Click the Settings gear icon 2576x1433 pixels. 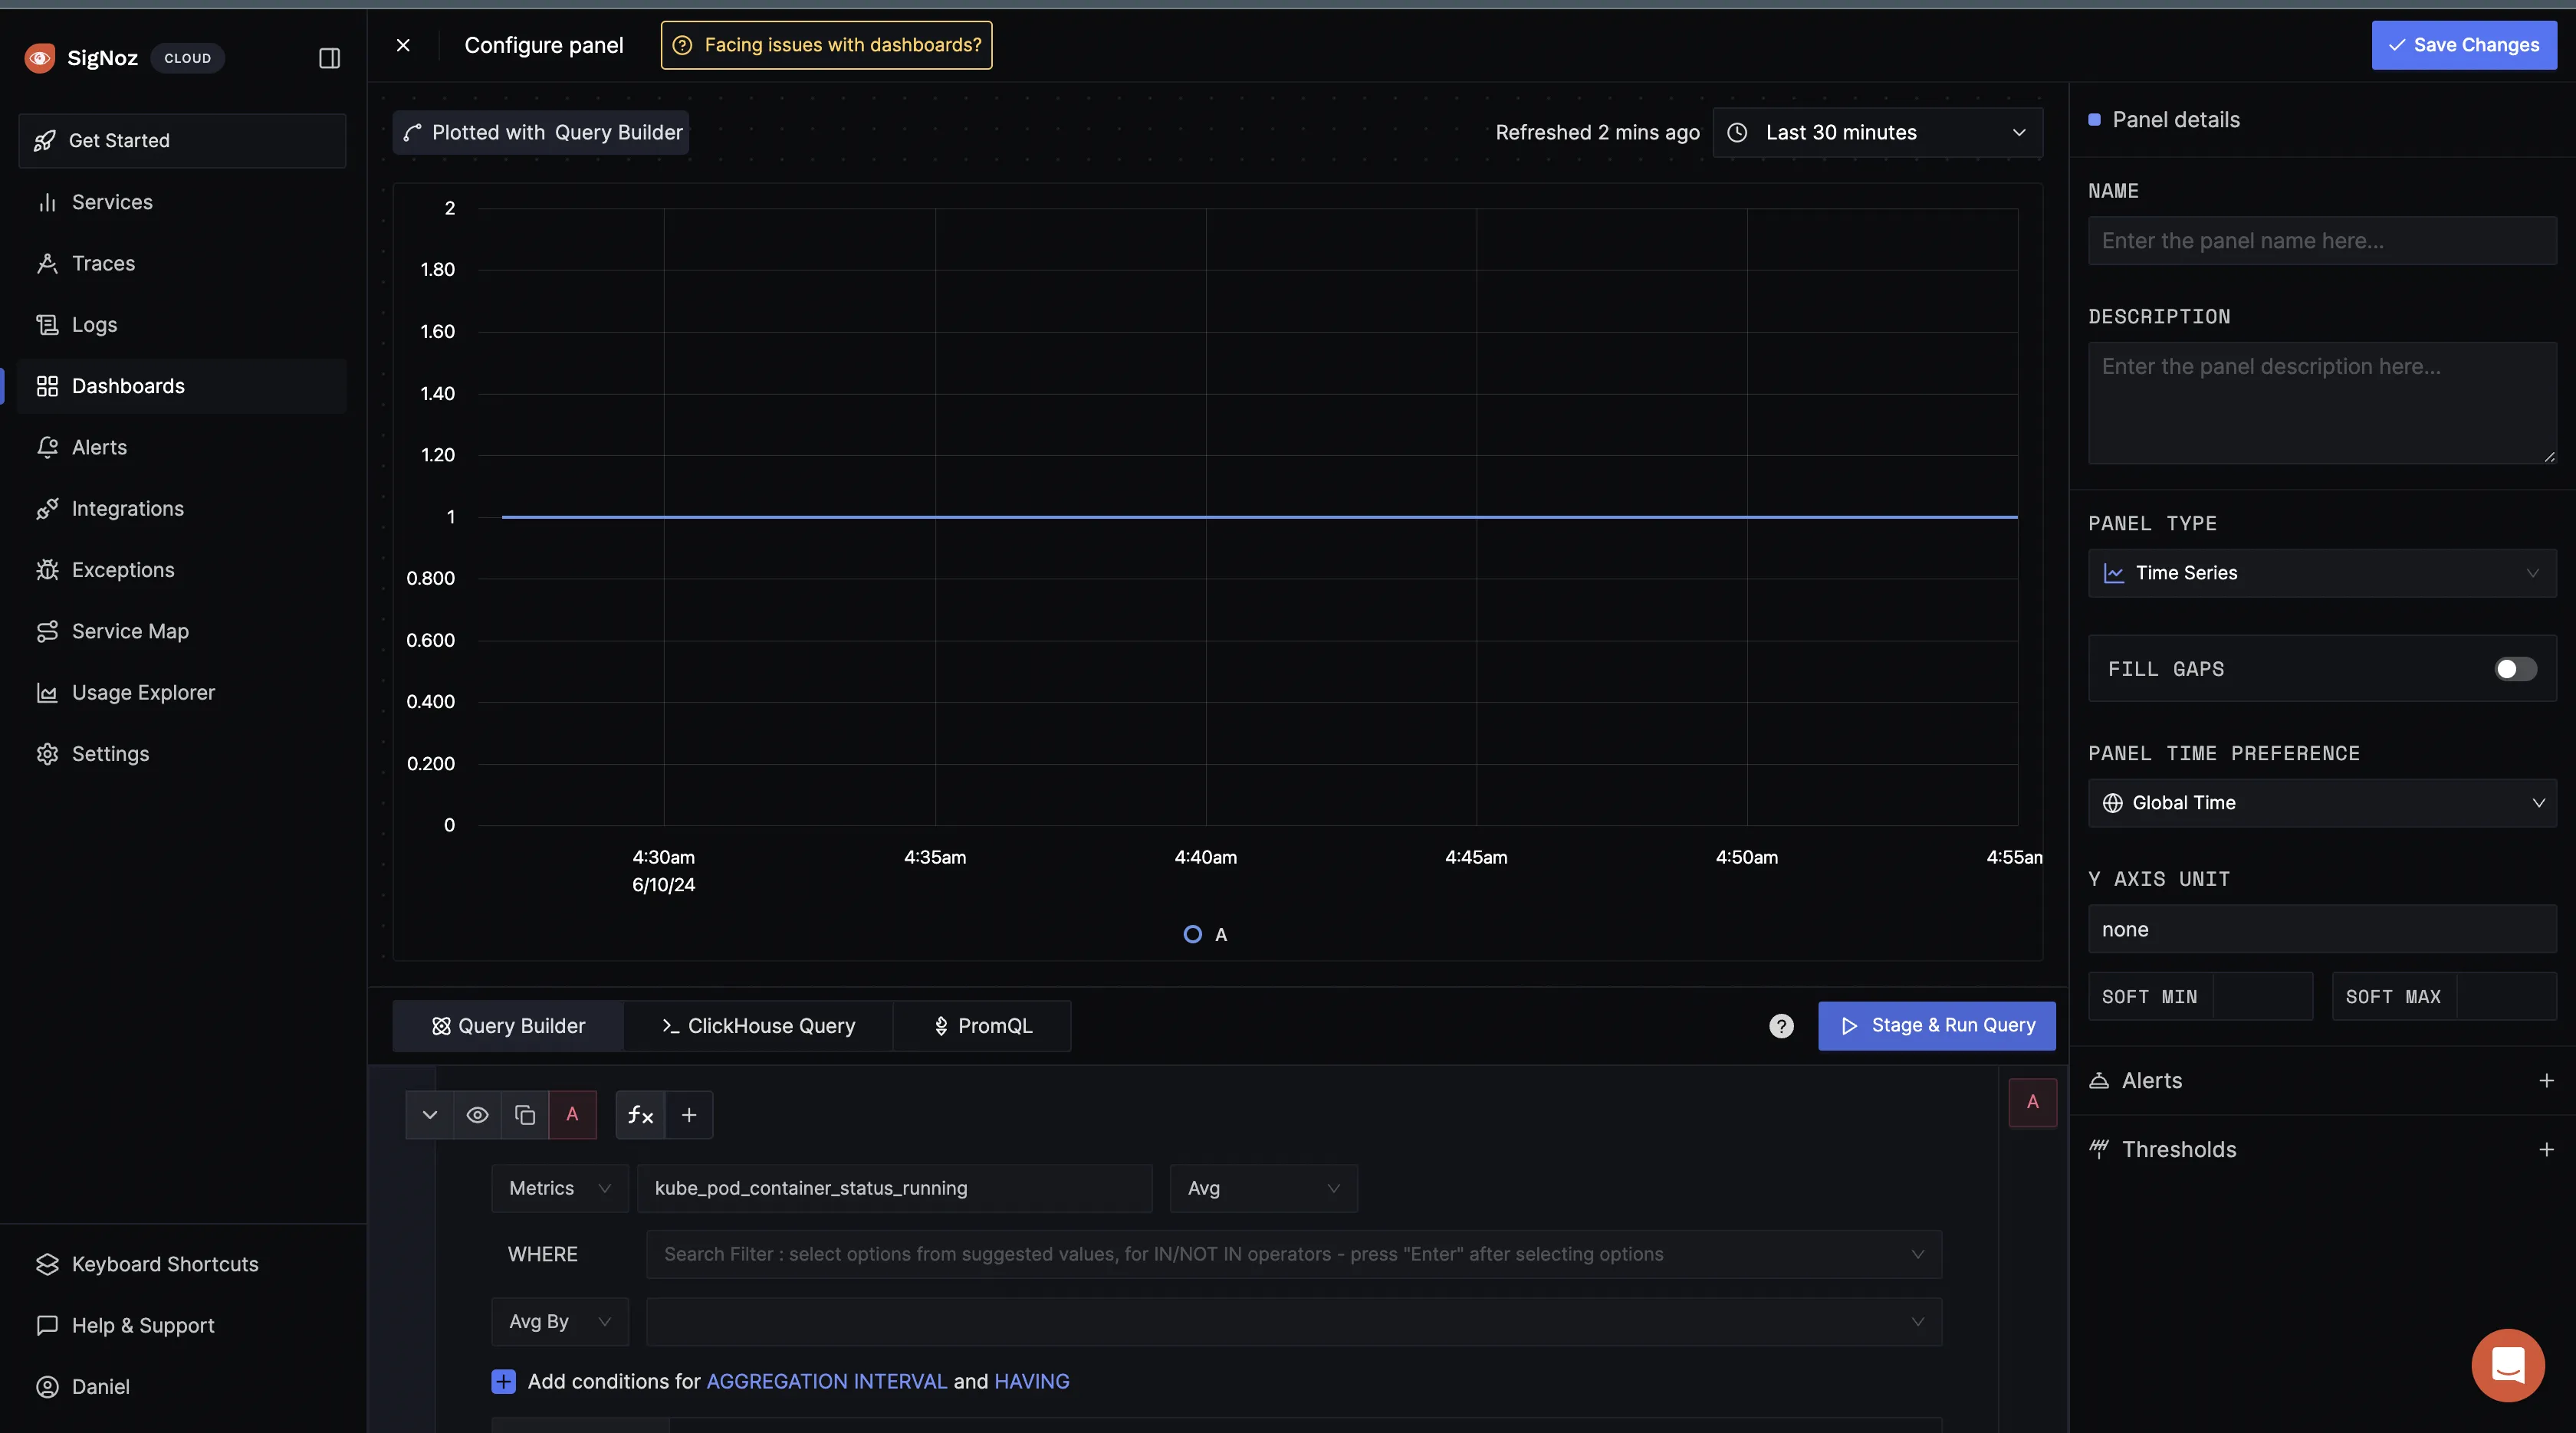coord(47,755)
